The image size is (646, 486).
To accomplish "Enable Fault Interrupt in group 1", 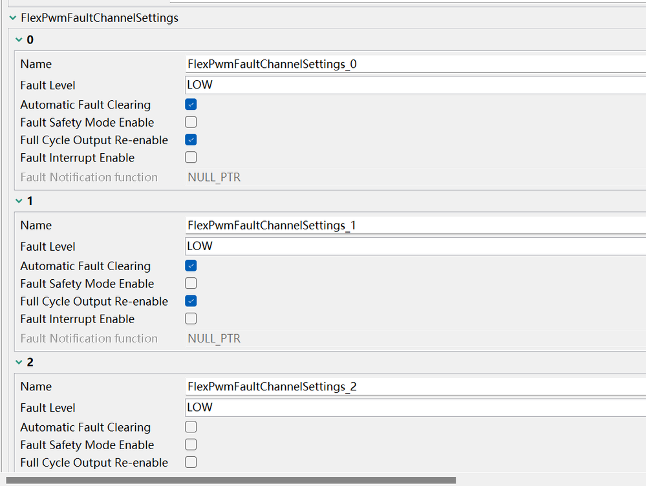I will tap(191, 319).
